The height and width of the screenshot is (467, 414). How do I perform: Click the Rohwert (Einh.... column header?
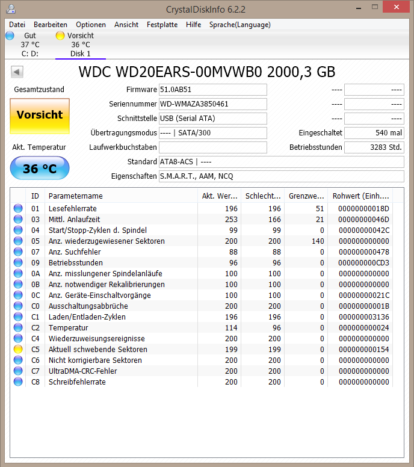pyautogui.click(x=360, y=196)
